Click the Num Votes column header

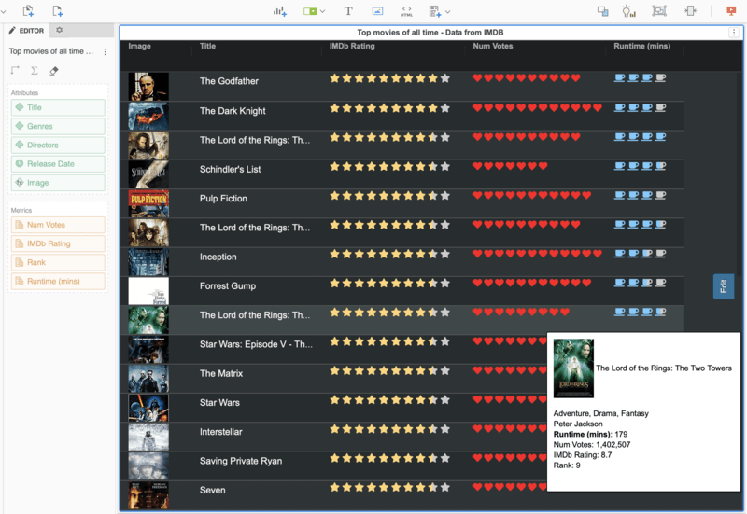[x=493, y=46]
